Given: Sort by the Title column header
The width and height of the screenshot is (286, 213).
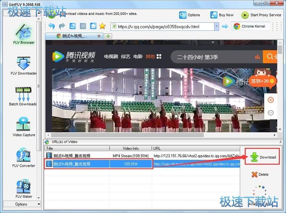Looking at the screenshot, I should (77, 148).
